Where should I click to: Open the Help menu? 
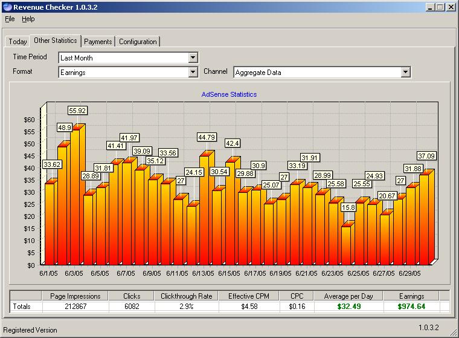pos(28,19)
